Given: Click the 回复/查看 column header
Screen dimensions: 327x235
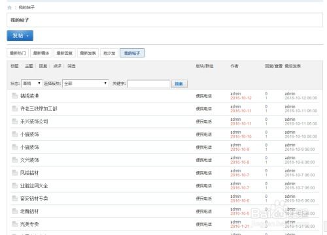Looking at the screenshot, I should (x=273, y=66).
